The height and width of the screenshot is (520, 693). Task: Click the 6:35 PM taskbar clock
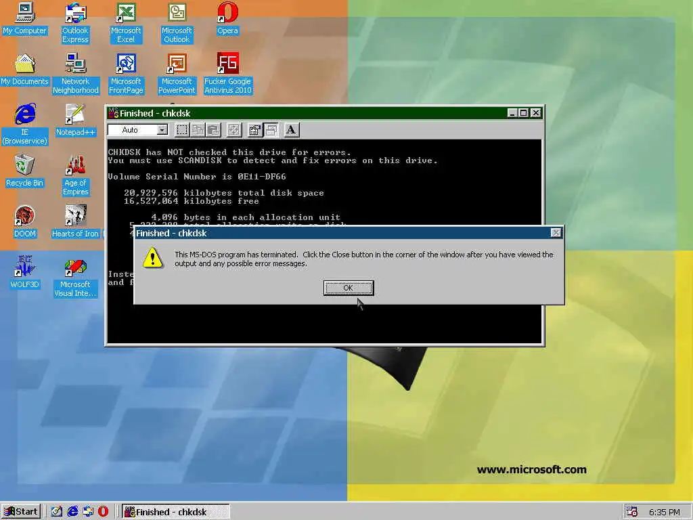point(665,512)
